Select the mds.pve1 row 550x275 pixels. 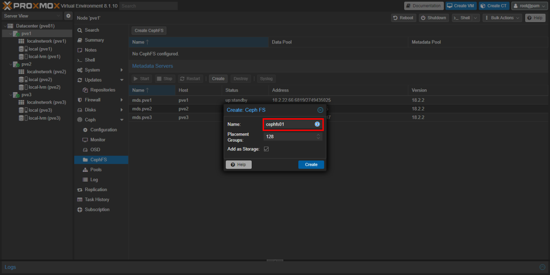coord(339,100)
